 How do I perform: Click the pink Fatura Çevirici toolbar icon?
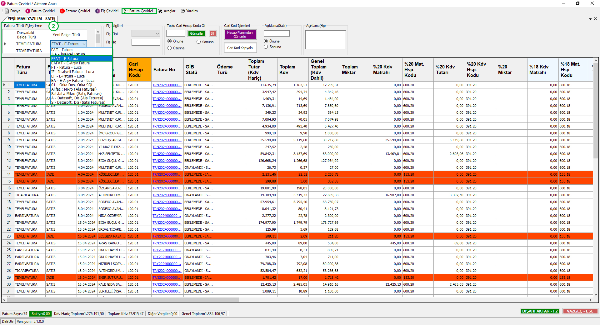(x=28, y=11)
